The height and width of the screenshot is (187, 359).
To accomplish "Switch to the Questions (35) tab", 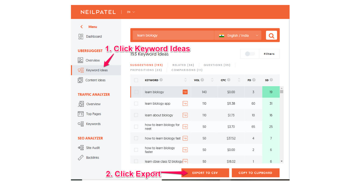I will [217, 65].
